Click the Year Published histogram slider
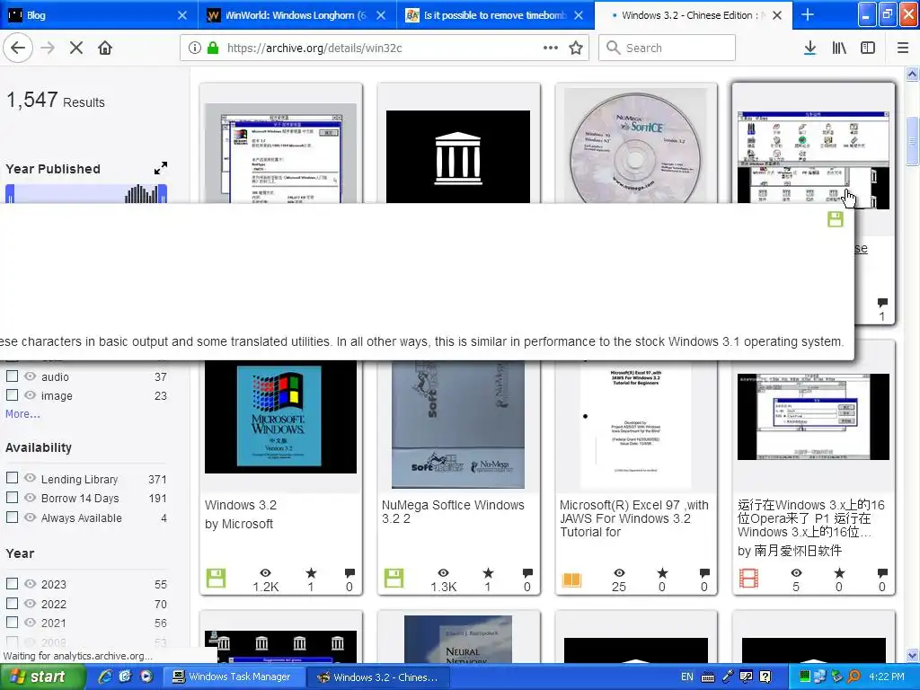The width and height of the screenshot is (920, 690). coord(86,194)
